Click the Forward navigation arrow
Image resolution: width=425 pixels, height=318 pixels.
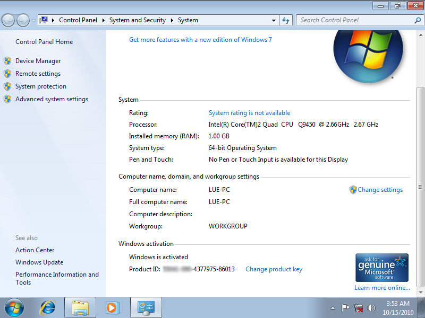[x=23, y=20]
